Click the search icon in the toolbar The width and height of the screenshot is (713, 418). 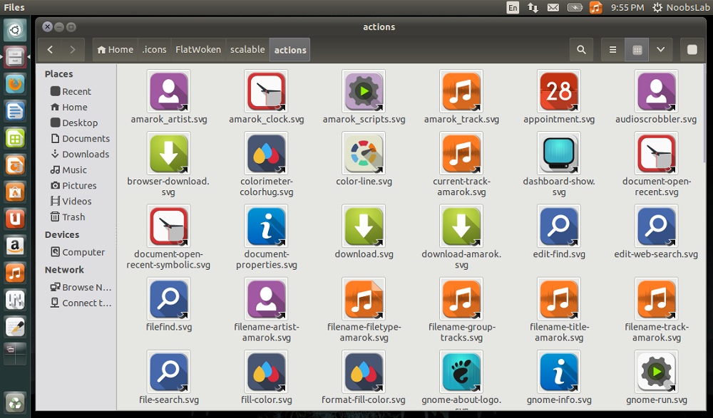click(581, 49)
